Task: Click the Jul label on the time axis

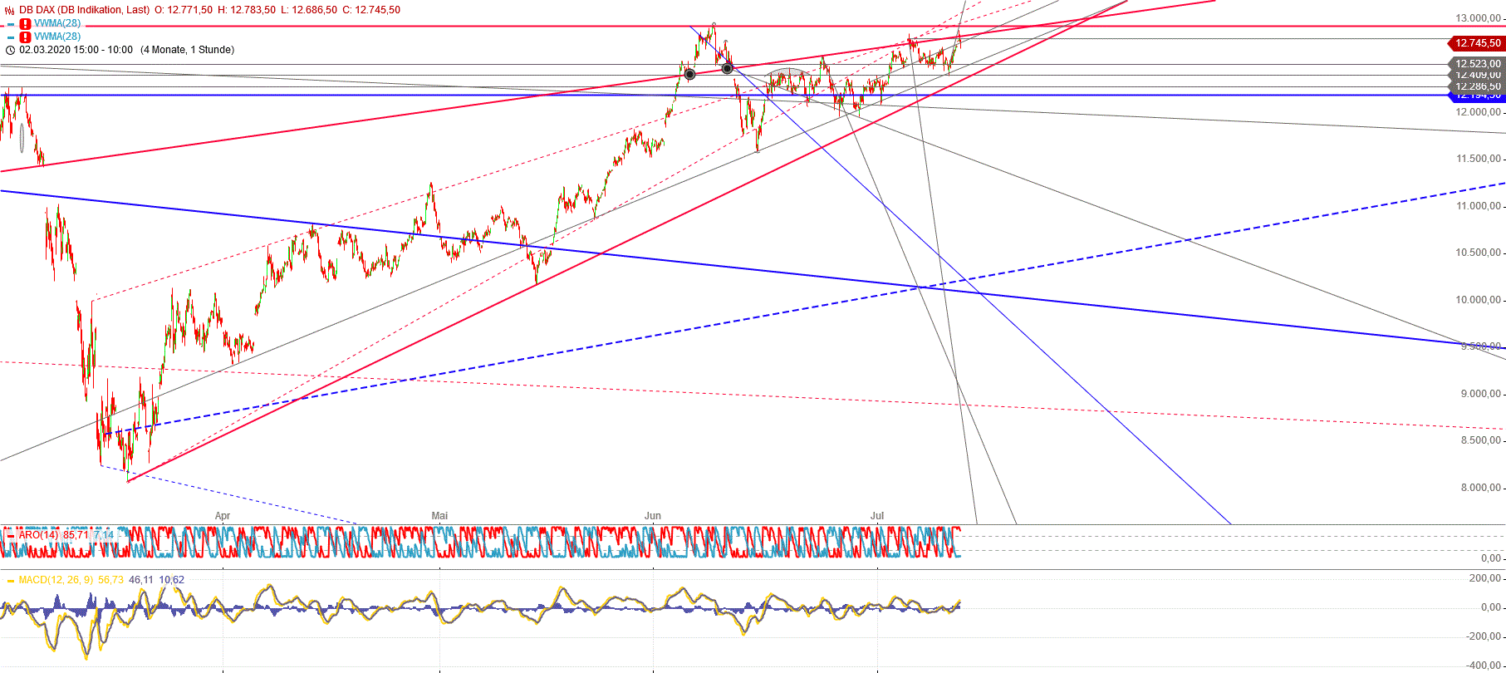Action: coord(877,516)
